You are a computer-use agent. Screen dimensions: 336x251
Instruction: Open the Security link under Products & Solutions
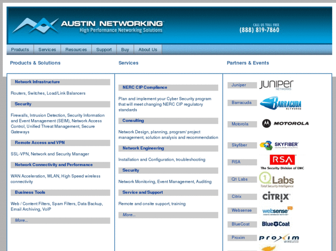click(61, 104)
